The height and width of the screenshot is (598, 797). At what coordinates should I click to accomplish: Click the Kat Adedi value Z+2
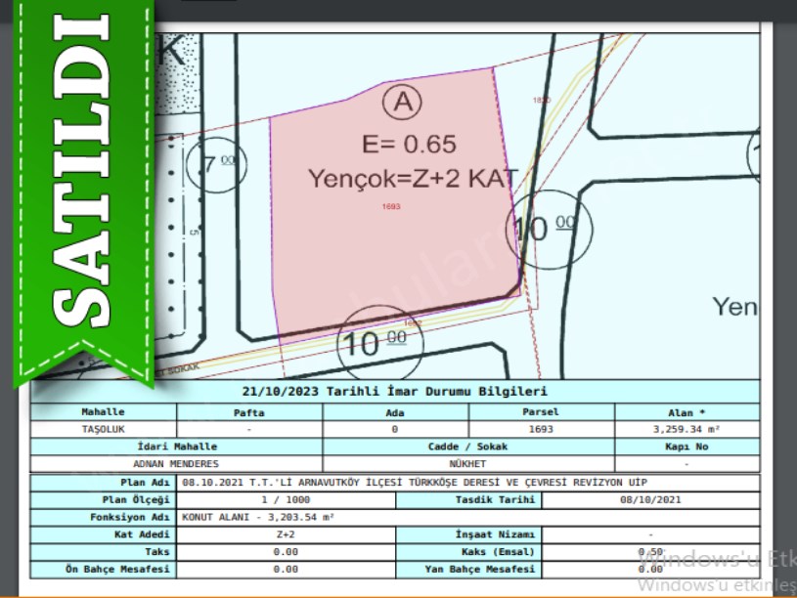point(286,534)
